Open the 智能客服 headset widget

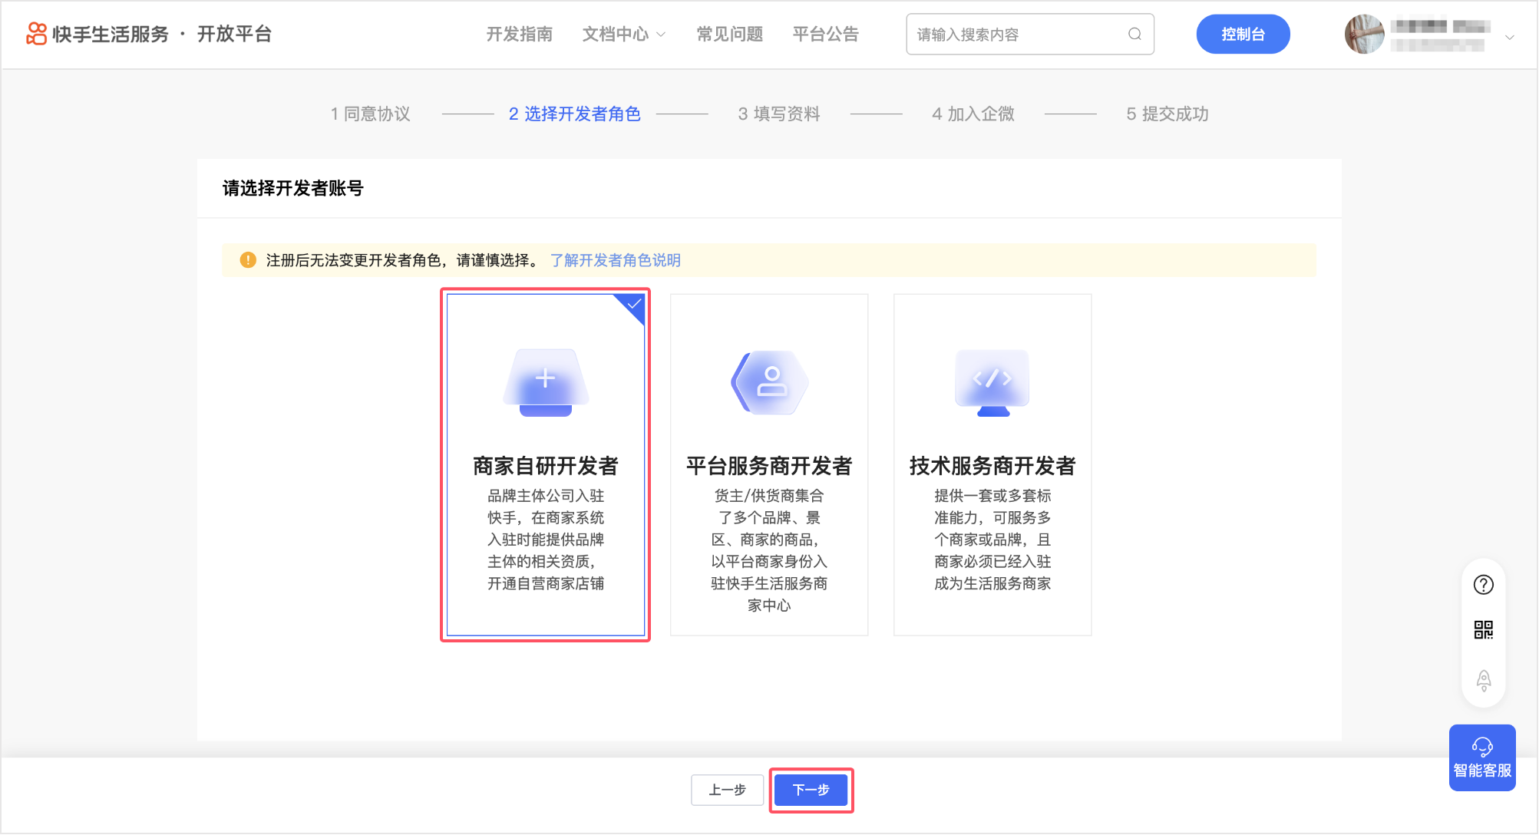[x=1481, y=757]
